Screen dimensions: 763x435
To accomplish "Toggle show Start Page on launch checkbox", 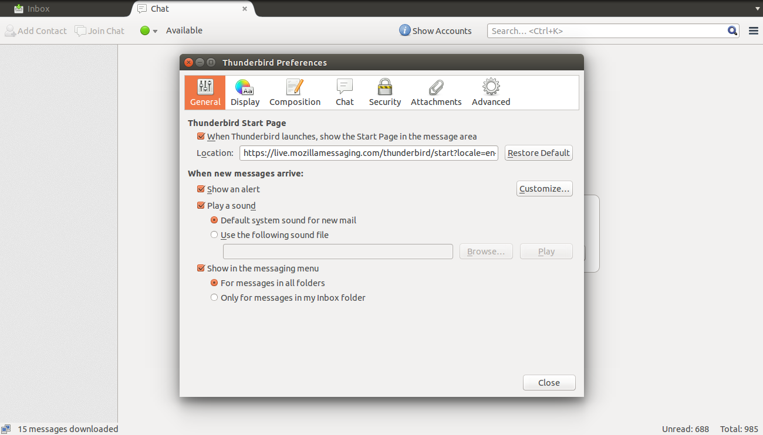I will pyautogui.click(x=201, y=137).
